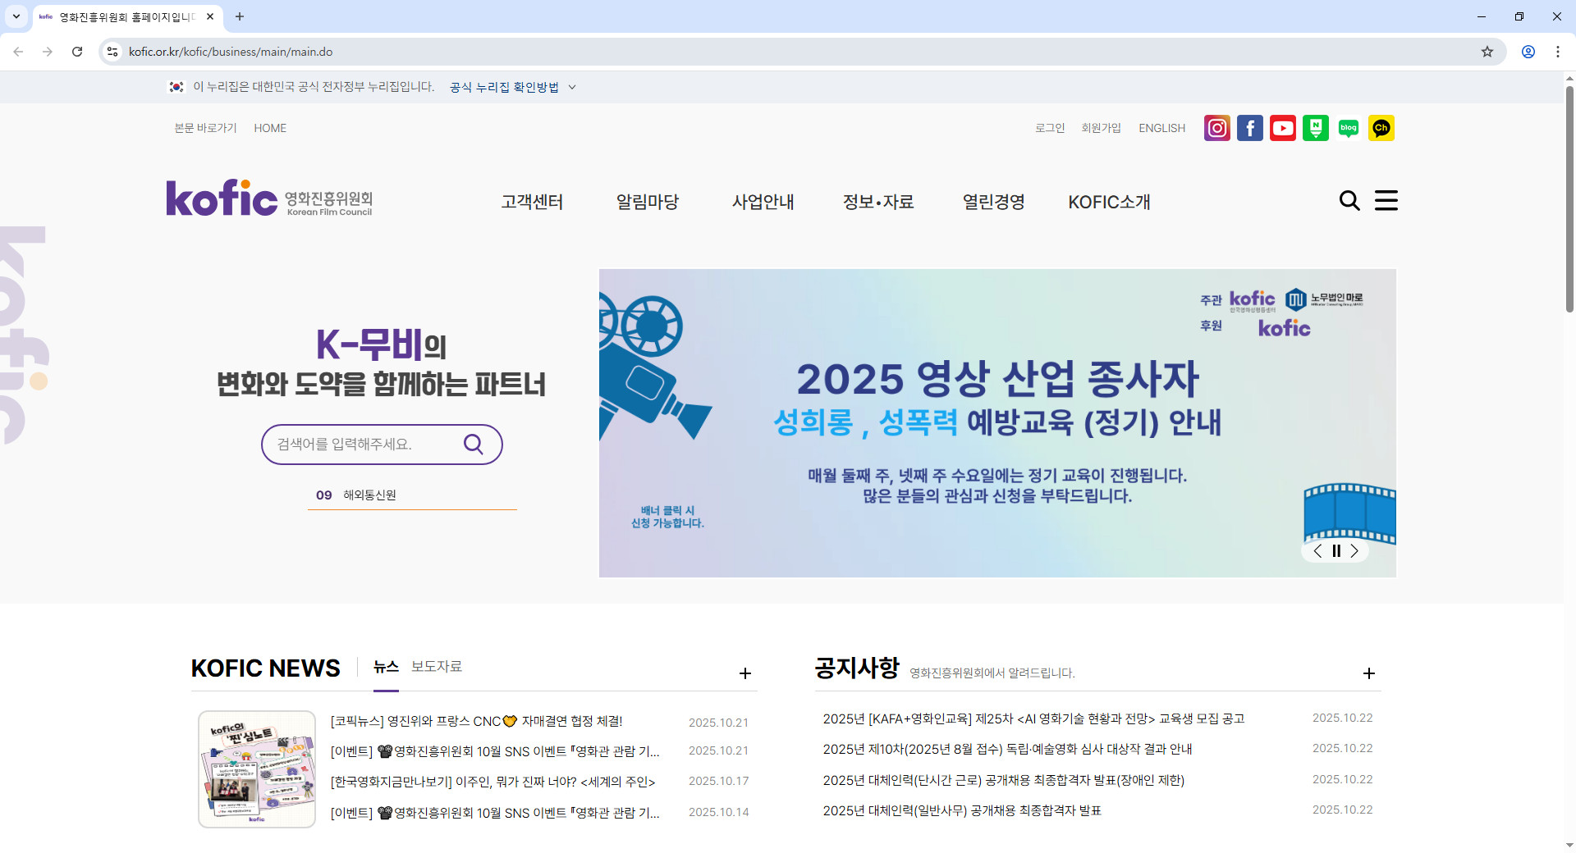Go to next banner slide
1576x853 pixels.
[x=1354, y=551]
